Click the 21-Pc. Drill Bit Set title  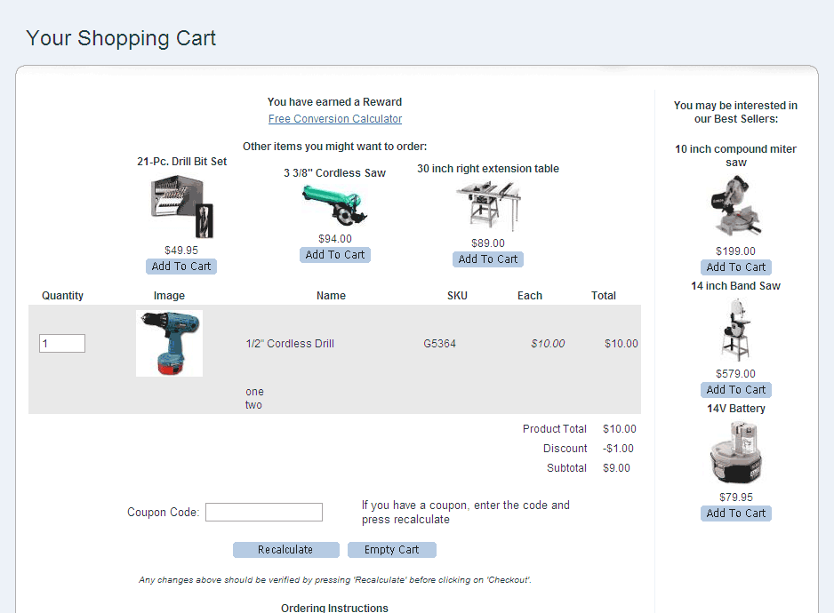coord(181,162)
